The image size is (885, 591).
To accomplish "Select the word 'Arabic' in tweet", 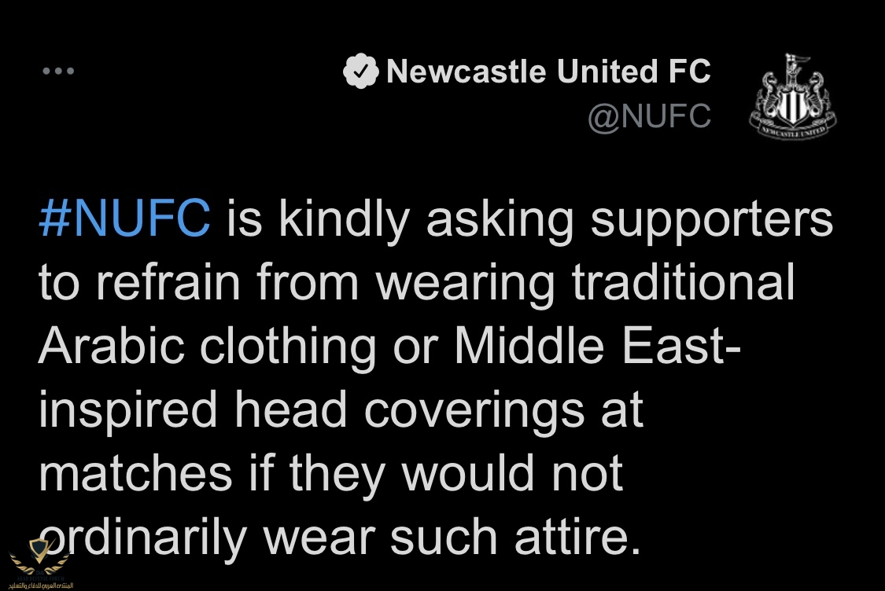I will (111, 345).
